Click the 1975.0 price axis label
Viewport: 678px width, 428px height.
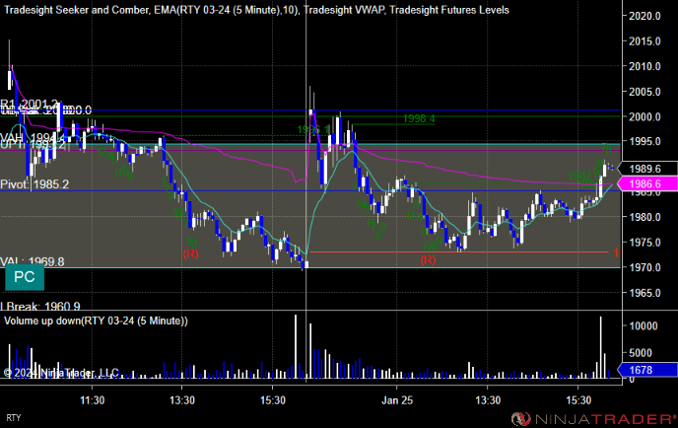click(644, 243)
